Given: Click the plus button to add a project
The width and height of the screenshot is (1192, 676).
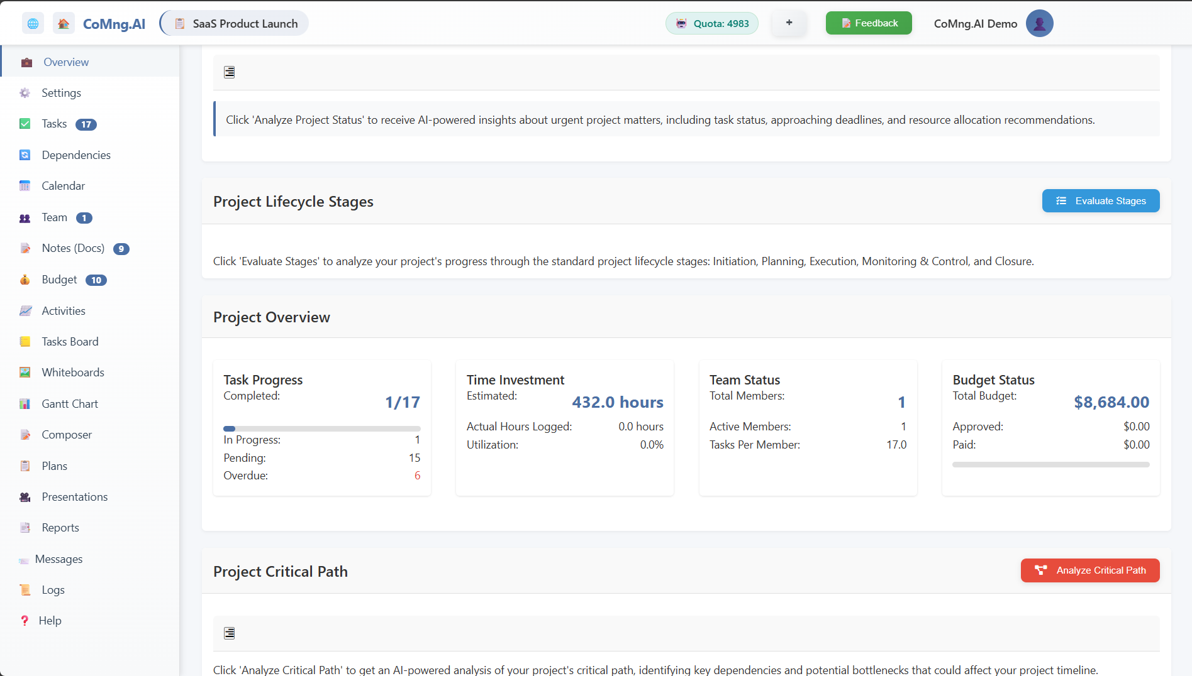Looking at the screenshot, I should tap(789, 23).
